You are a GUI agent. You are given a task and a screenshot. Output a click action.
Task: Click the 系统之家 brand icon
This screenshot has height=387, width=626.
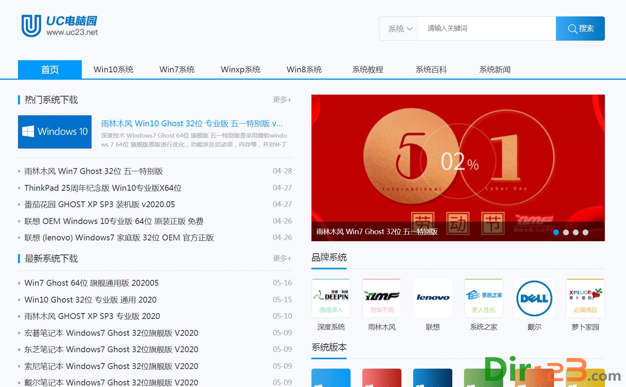484,298
